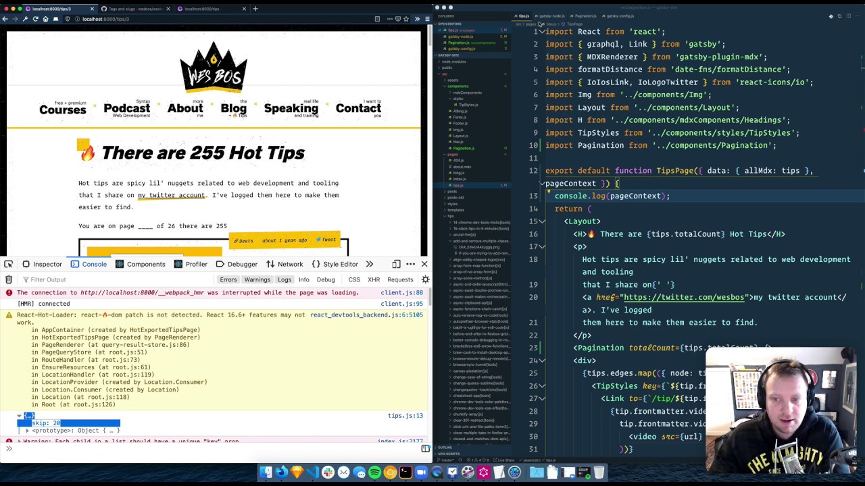Show more devtools tabs chevron
Viewport: 865px width, 486px height.
(x=370, y=264)
